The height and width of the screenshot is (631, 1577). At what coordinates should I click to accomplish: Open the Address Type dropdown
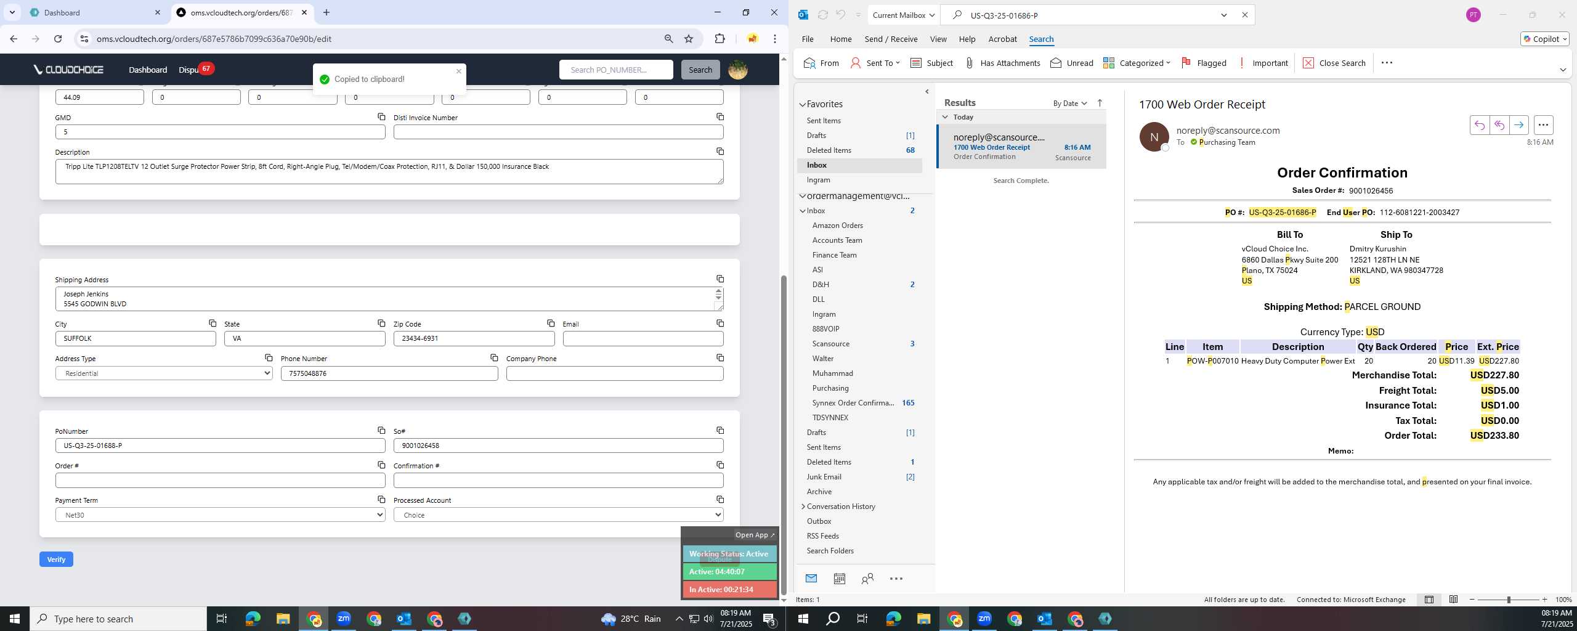(164, 373)
